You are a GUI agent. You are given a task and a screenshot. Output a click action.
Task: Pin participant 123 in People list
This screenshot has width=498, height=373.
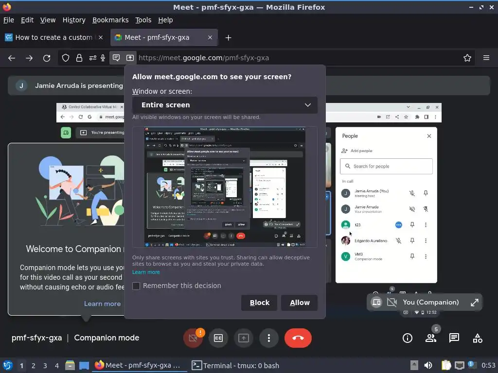412,225
